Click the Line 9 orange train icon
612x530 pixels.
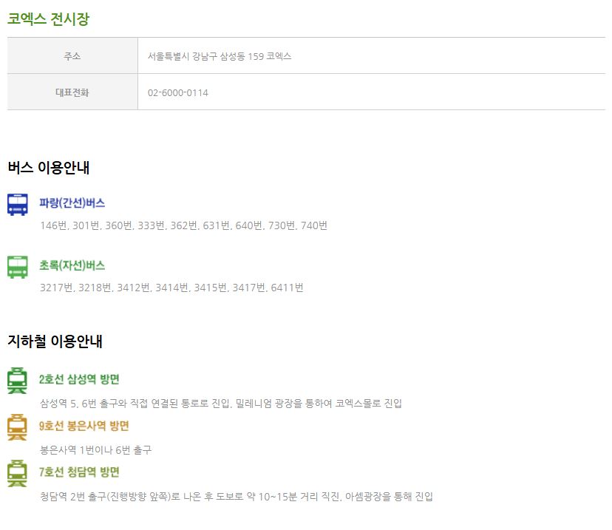click(18, 427)
